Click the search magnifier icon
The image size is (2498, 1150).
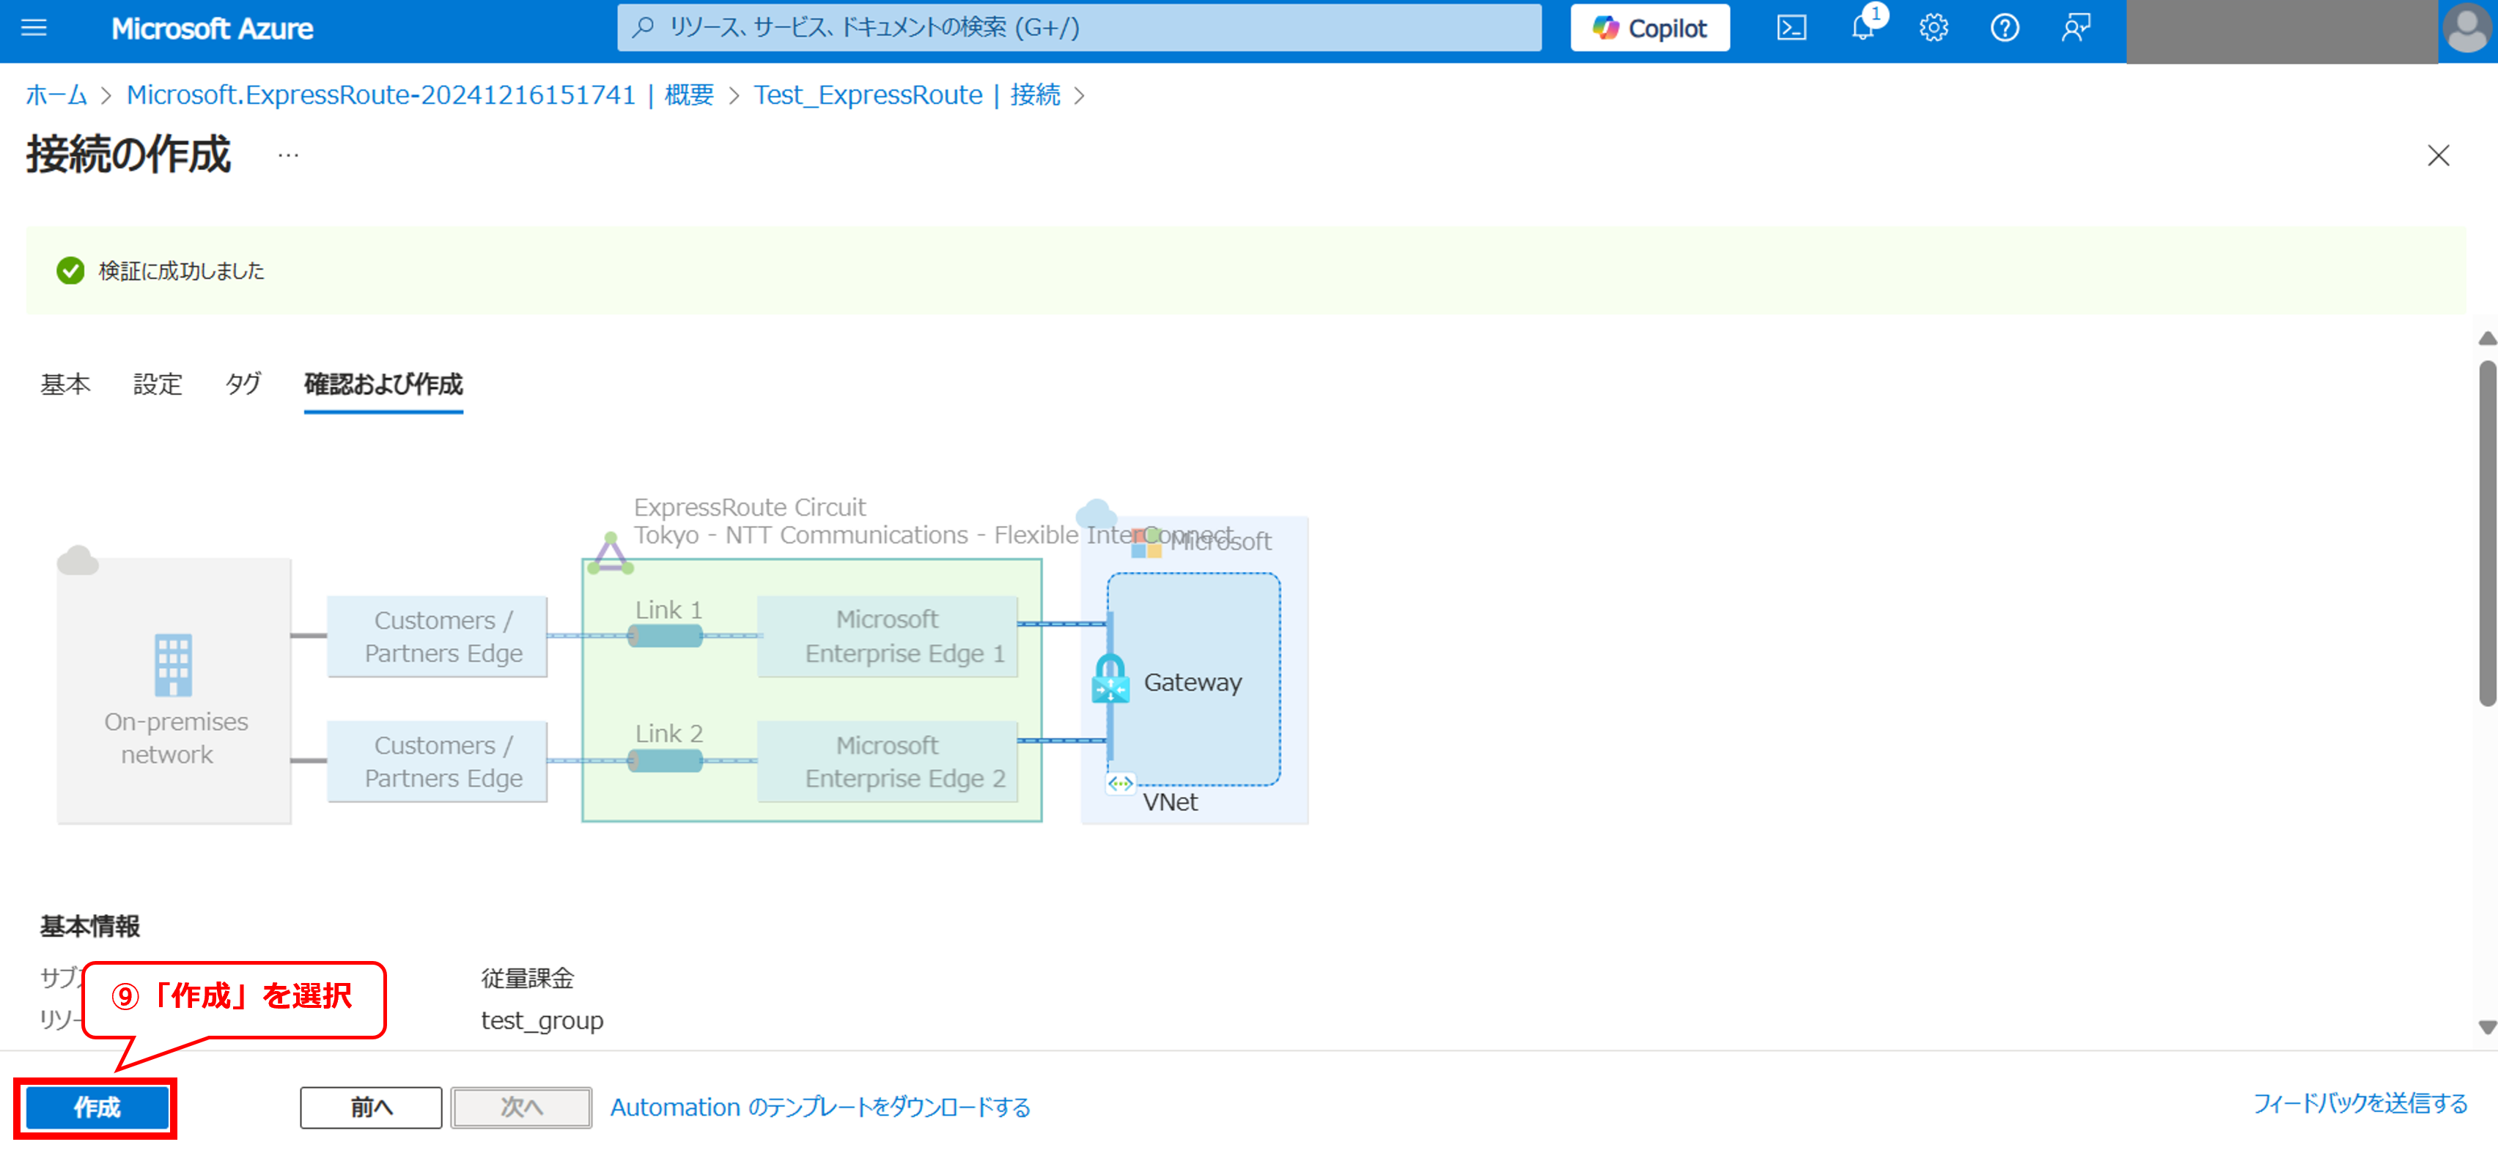pyautogui.click(x=643, y=27)
